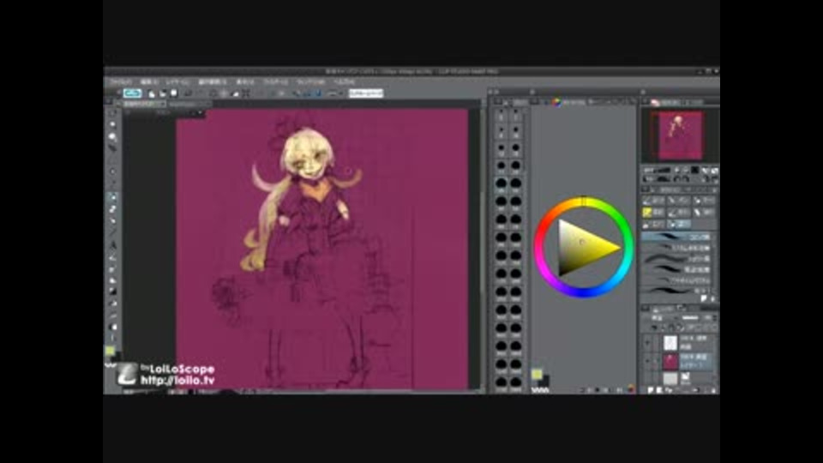Open the layer blend mode dropdown
This screenshot has height=463, width=823.
(x=663, y=318)
